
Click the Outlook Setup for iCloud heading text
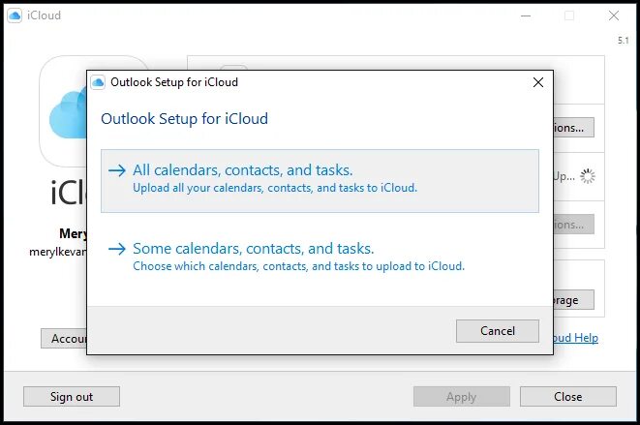point(185,119)
